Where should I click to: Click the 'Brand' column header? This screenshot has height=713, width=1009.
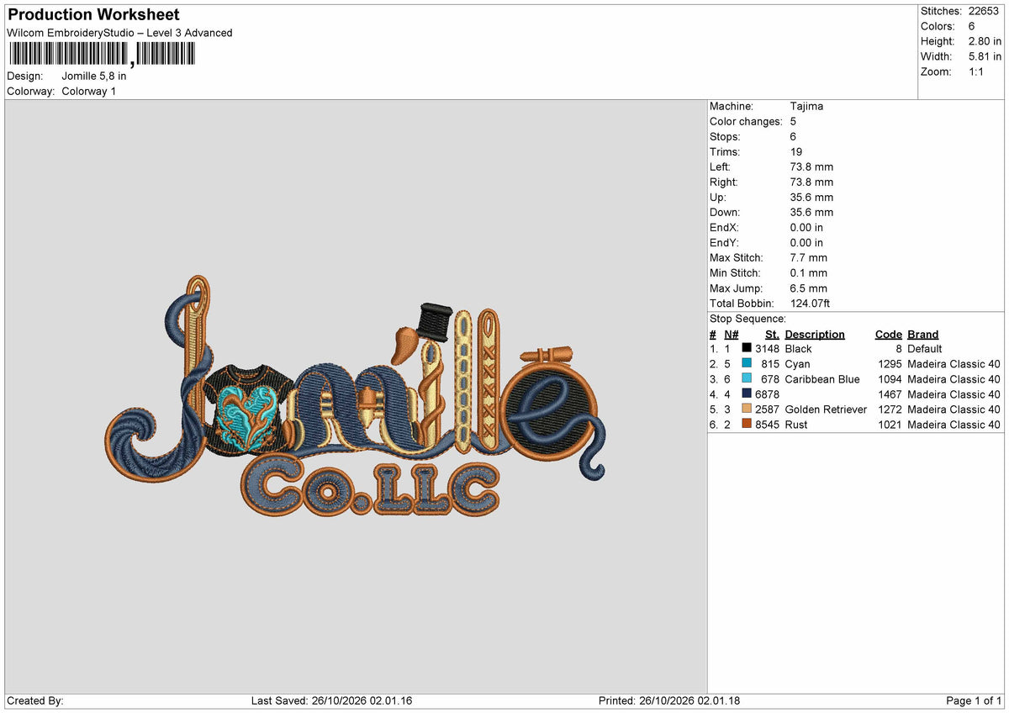click(x=923, y=334)
